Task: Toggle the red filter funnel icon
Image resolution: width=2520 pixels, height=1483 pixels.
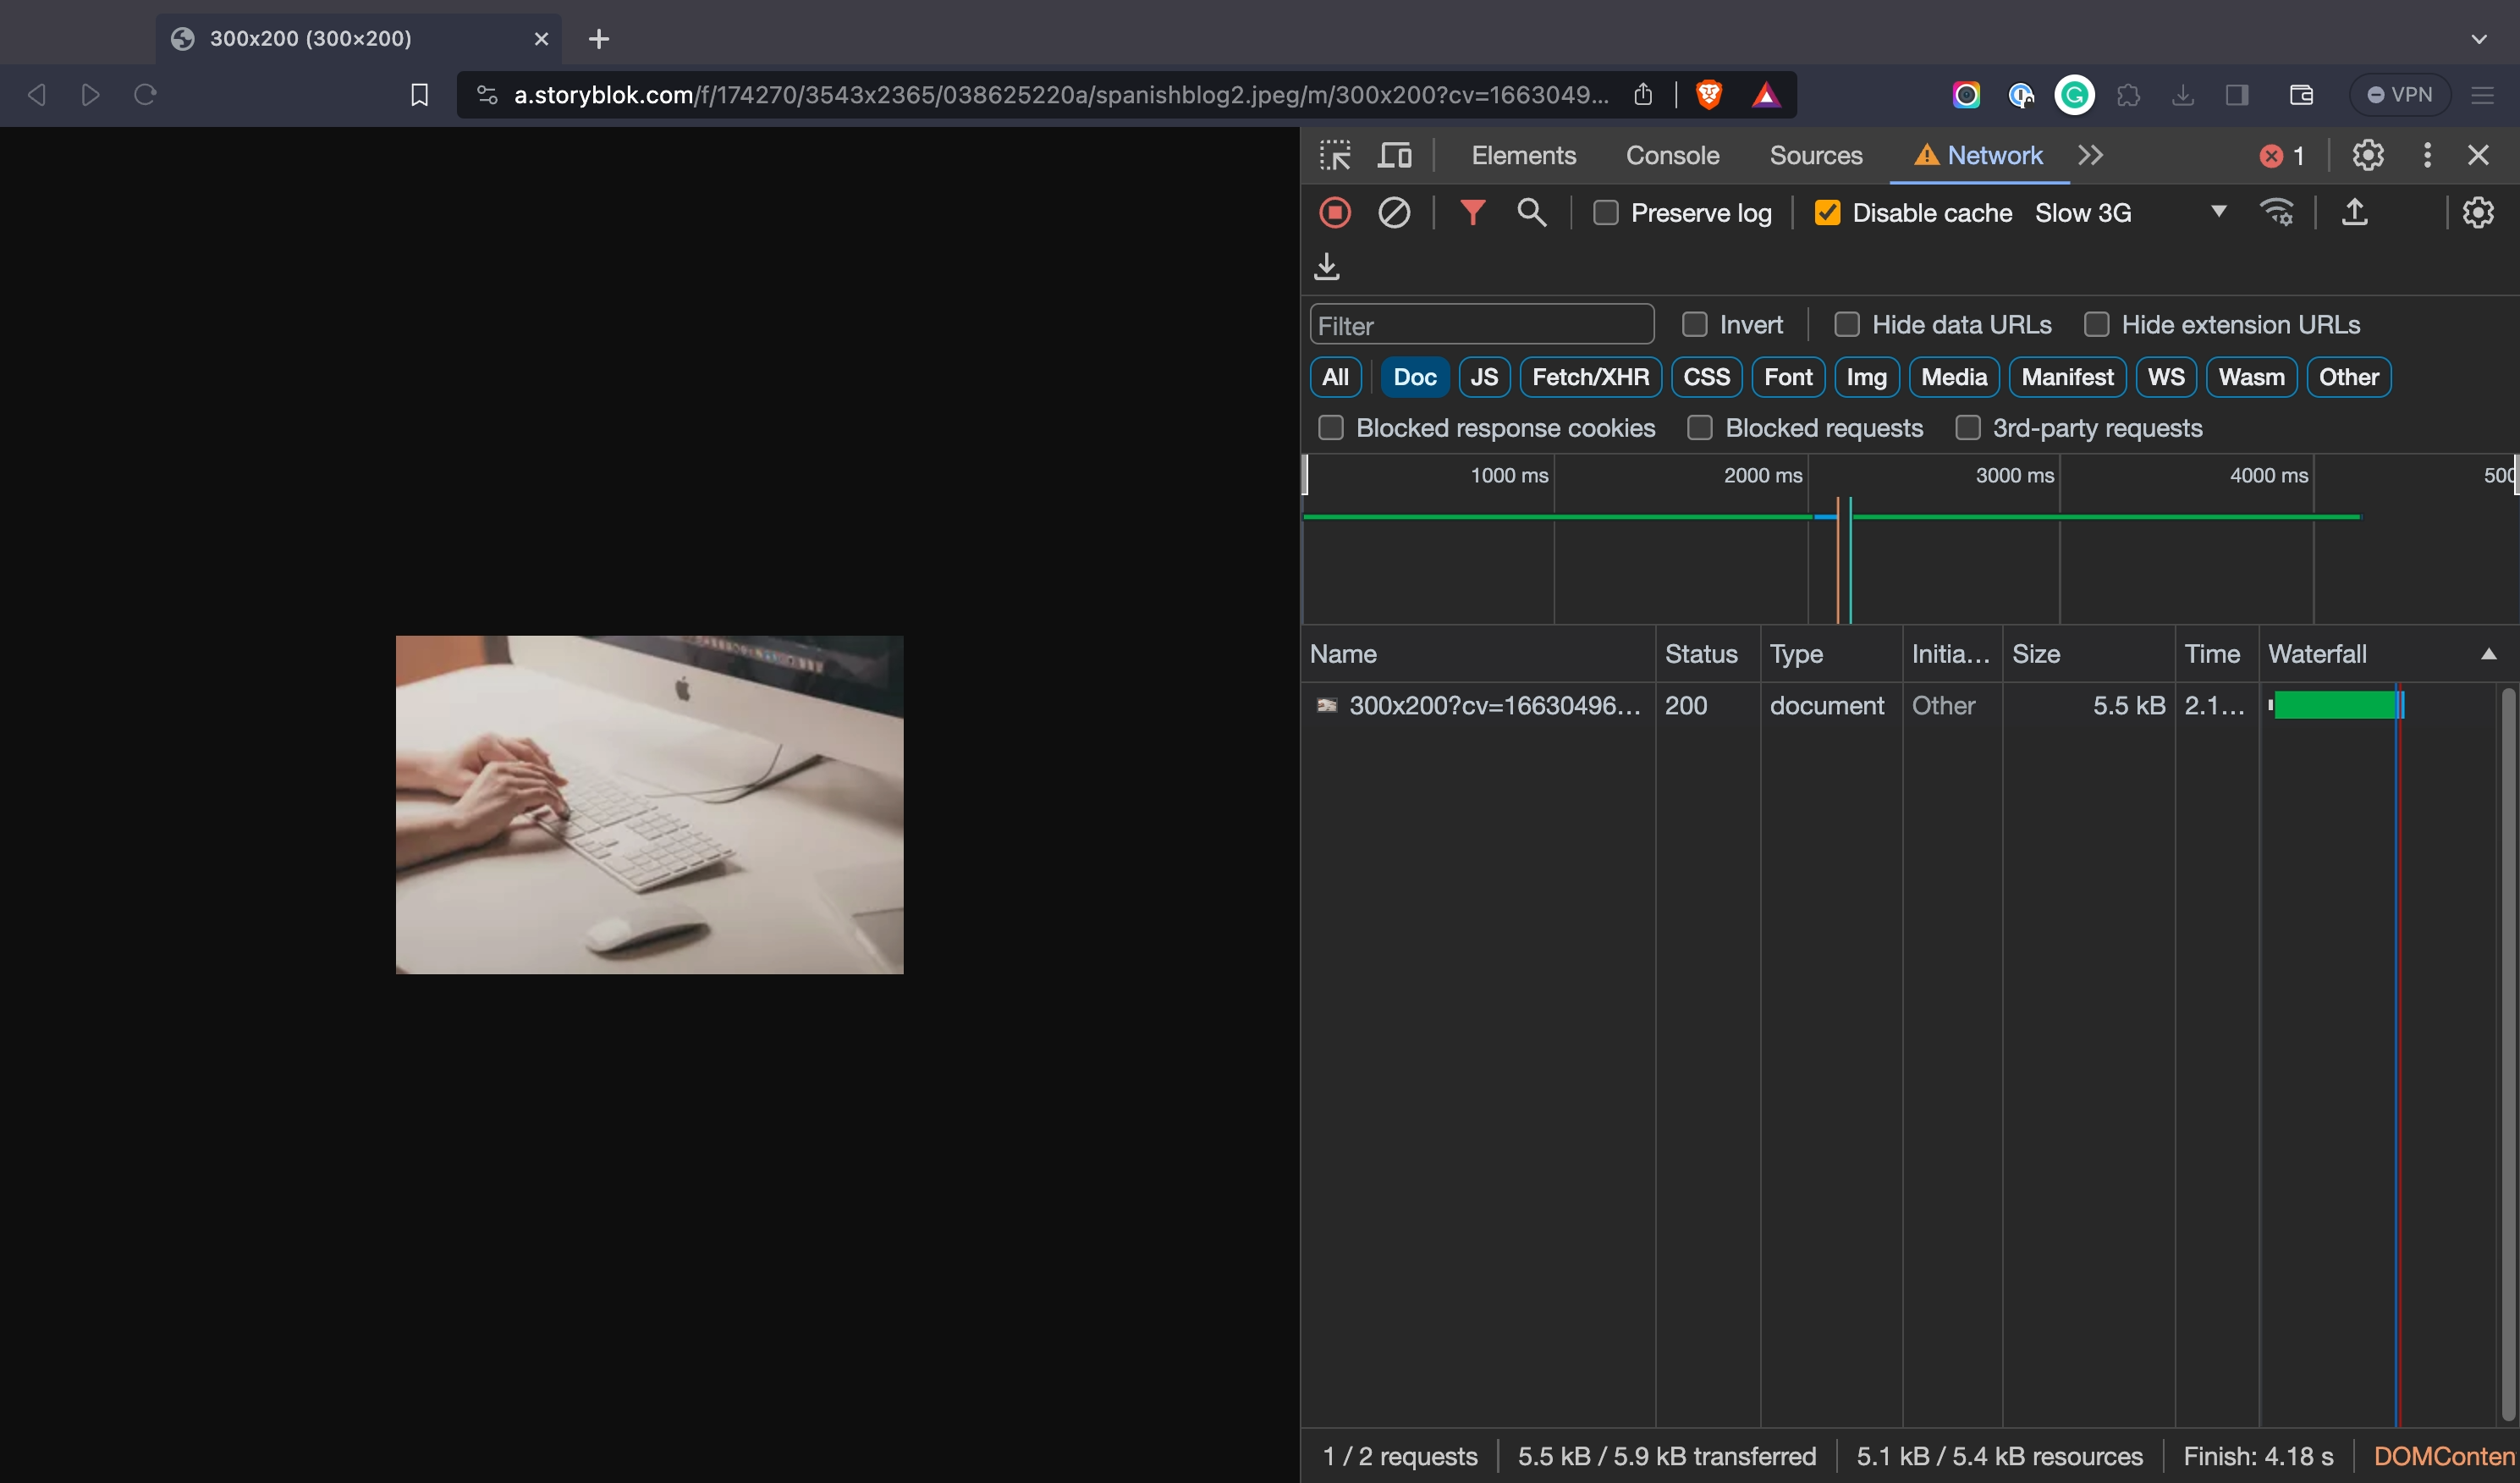Action: click(x=1472, y=213)
